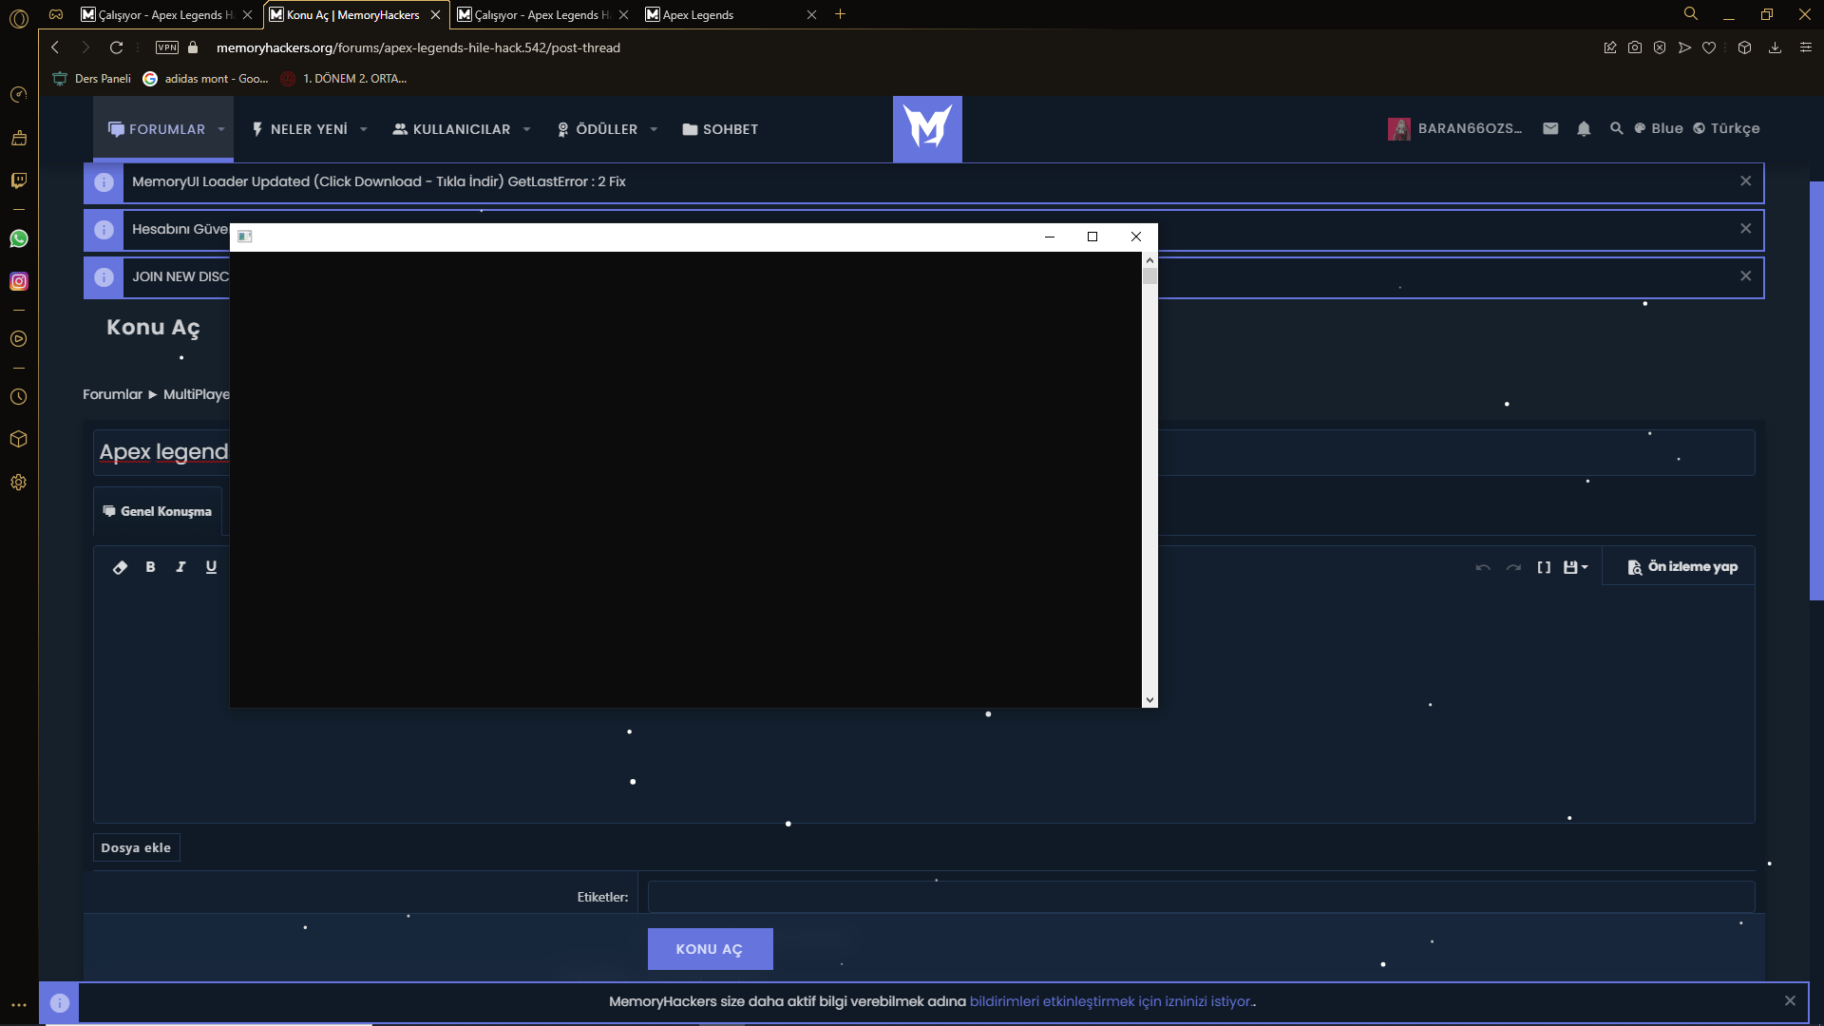Click the shopping bag icon in sidebar
The height and width of the screenshot is (1026, 1824).
coord(18,138)
